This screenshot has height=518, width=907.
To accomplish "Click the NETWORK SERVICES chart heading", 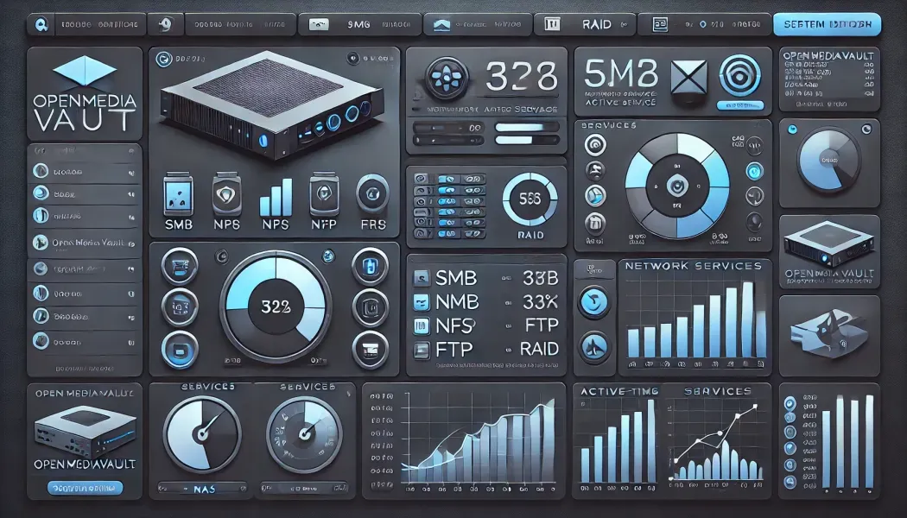I will 693,266.
